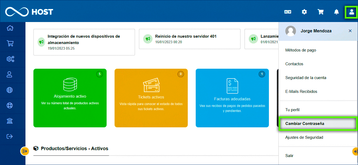The height and width of the screenshot is (165, 358).
Task: Click the settings gear in header
Action: tap(304, 12)
